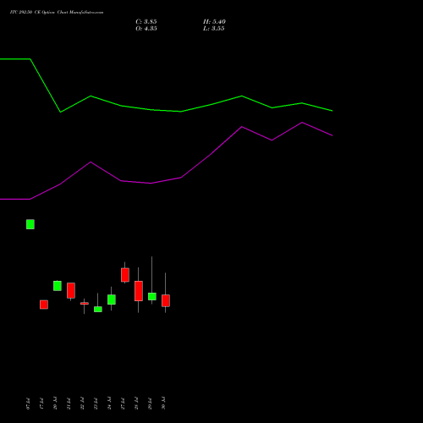This screenshot has height=423, width=423.
Task: Click the 30 Jul date axis label
Action: pyautogui.click(x=163, y=404)
